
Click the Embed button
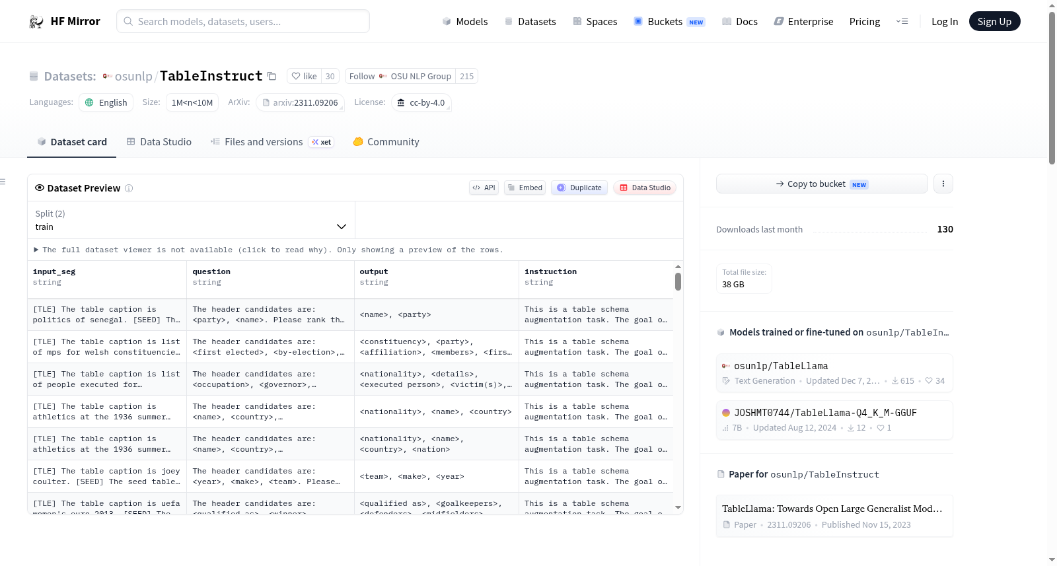click(x=525, y=188)
